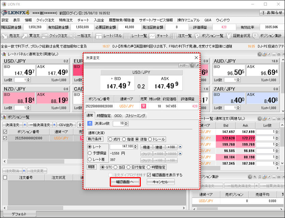The width and height of the screenshot is (285, 218).
Task: Click the 買注文 buy order toolbar icon
Action: (x=31, y=36)
